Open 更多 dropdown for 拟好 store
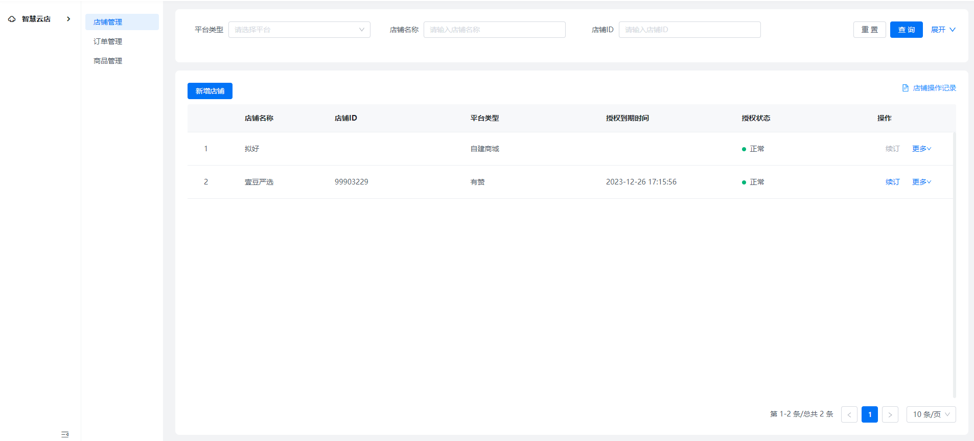The height and width of the screenshot is (441, 974). (921, 149)
